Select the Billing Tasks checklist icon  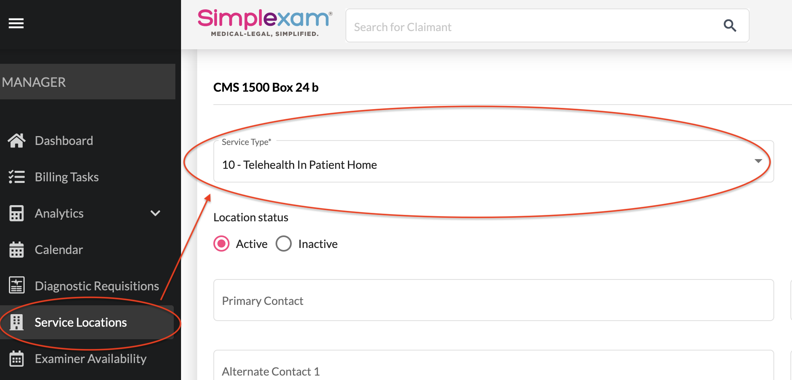[17, 176]
